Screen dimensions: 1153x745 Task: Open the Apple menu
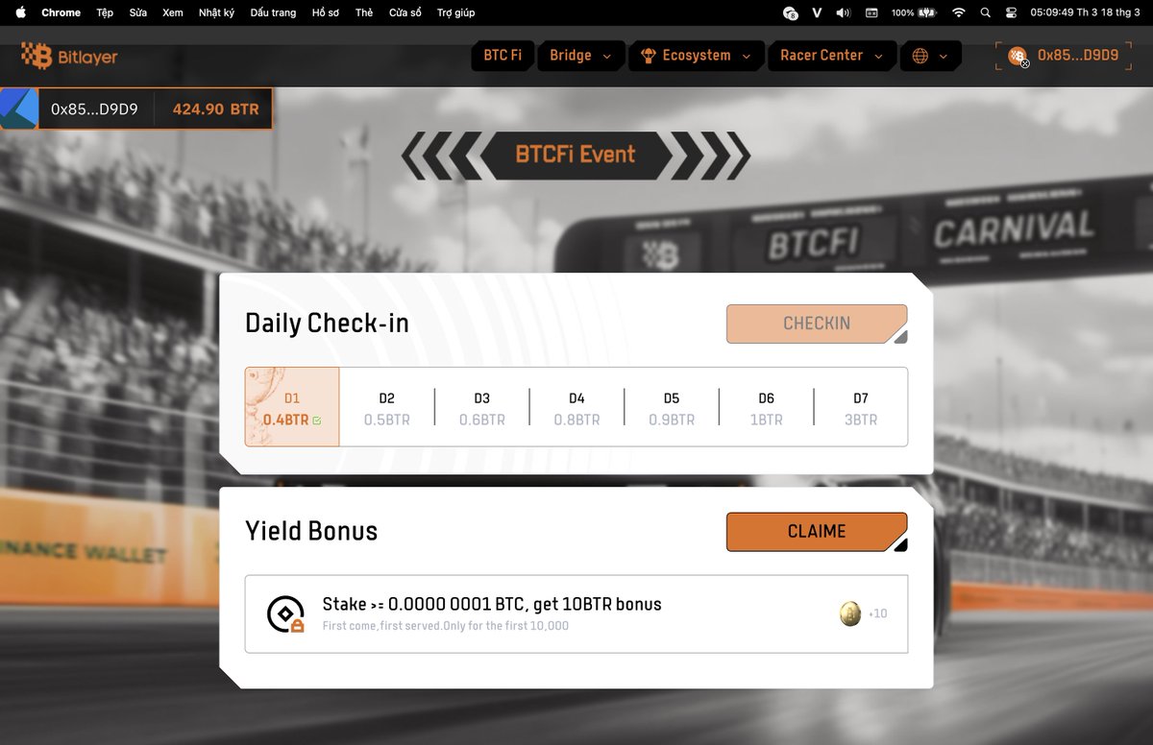point(20,12)
